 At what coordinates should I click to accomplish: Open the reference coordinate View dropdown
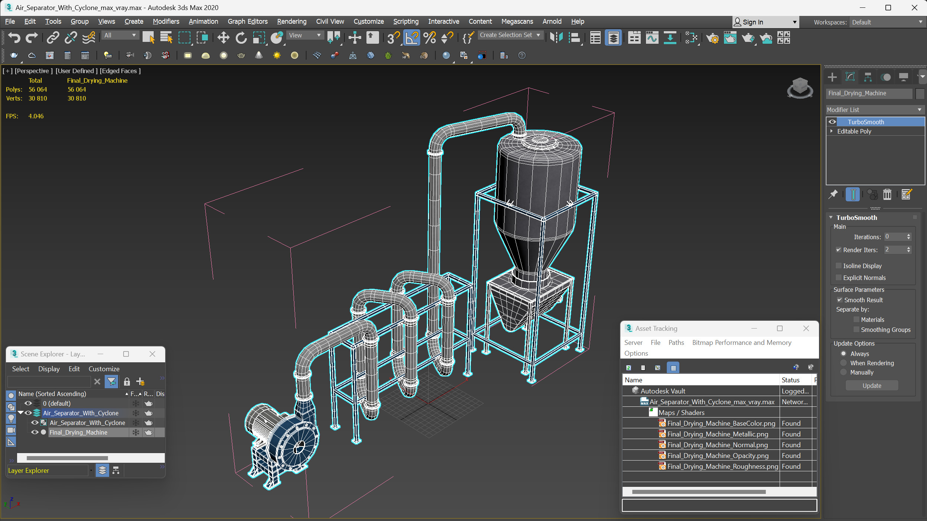(x=304, y=35)
